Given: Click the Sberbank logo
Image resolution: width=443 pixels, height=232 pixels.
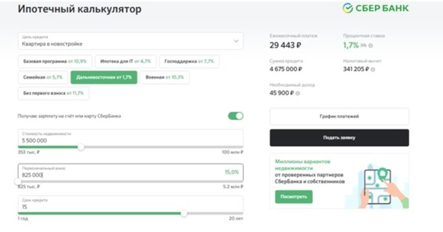Looking at the screenshot, I should [x=375, y=9].
